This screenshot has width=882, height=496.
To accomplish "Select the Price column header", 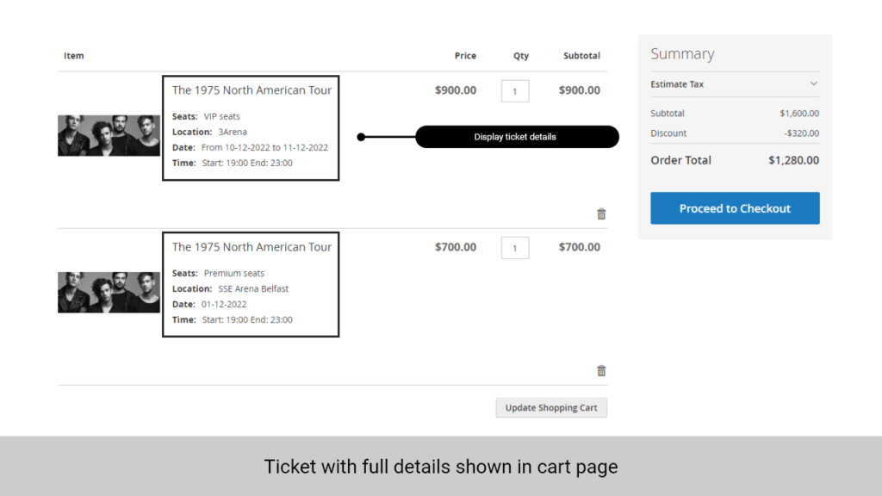I will click(465, 56).
